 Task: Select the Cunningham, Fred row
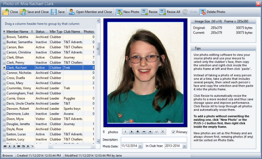[x=49, y=93]
